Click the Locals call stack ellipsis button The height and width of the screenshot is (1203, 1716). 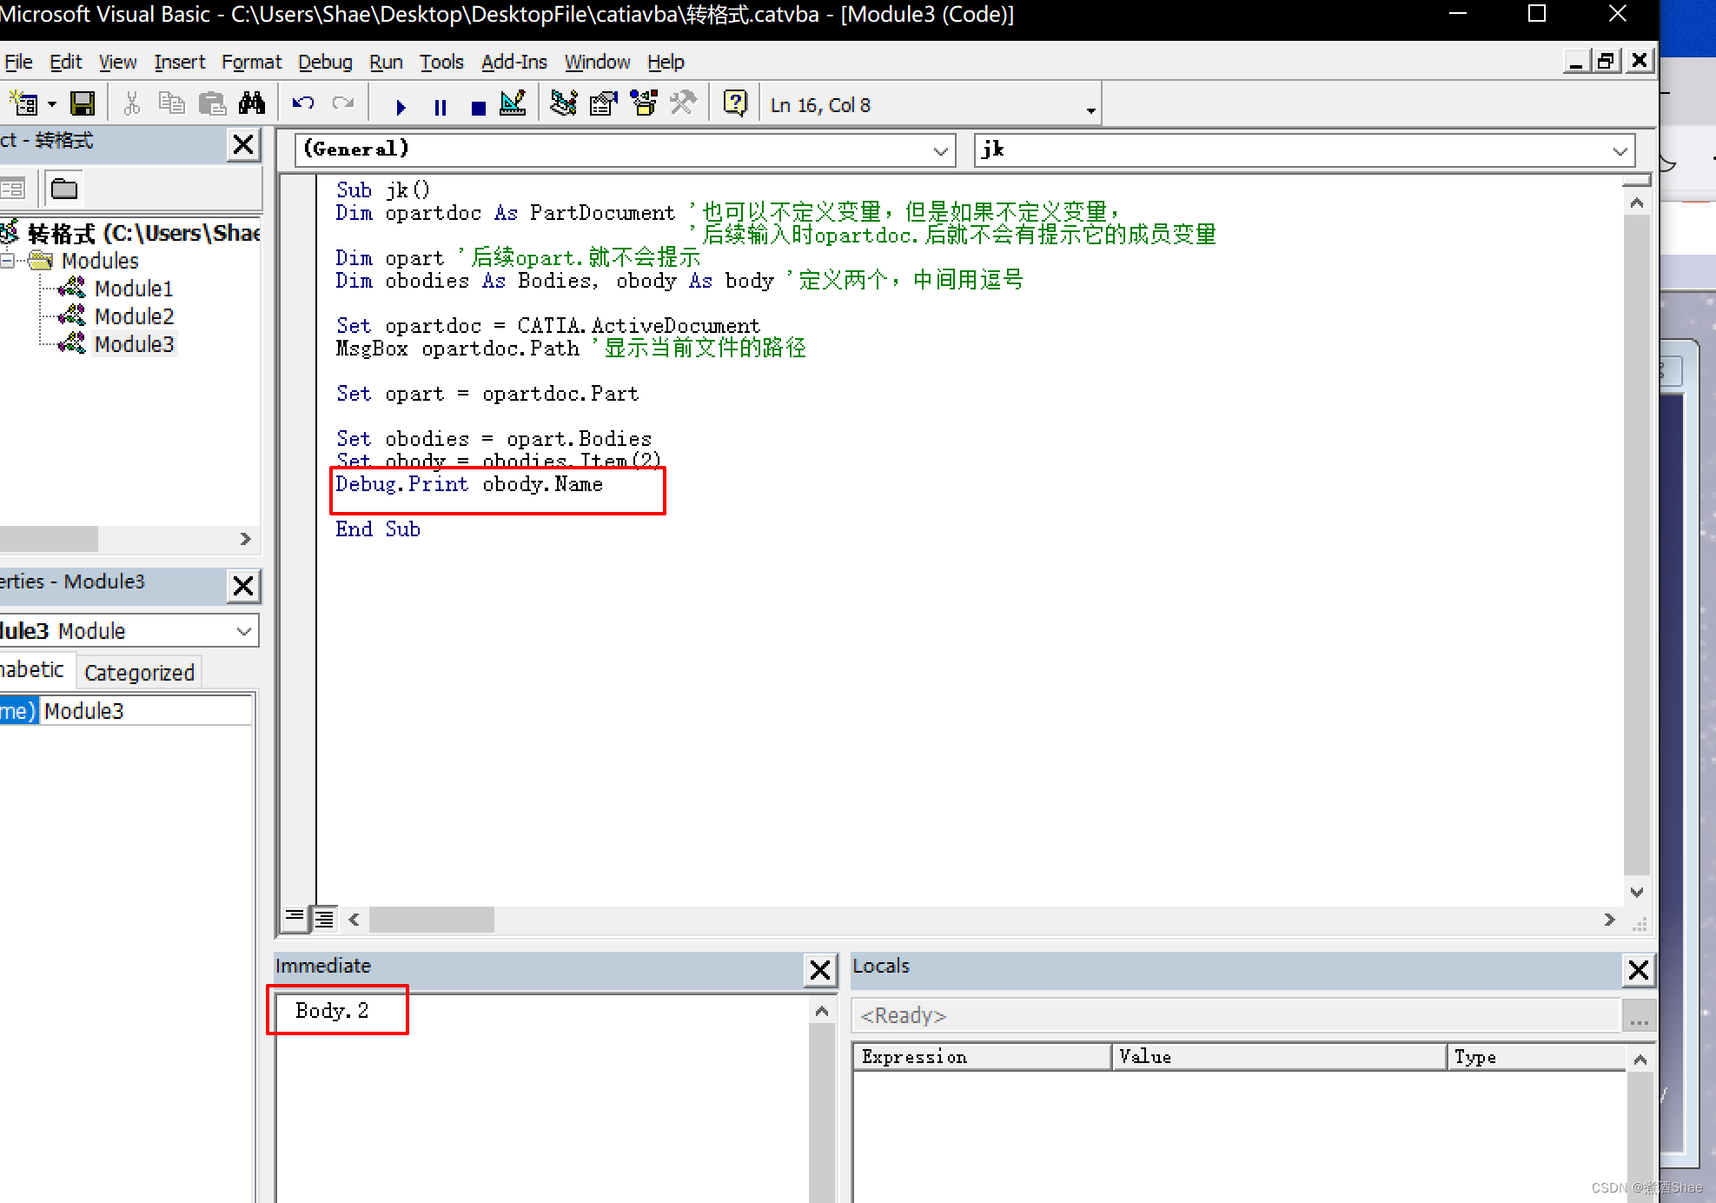click(1640, 1016)
